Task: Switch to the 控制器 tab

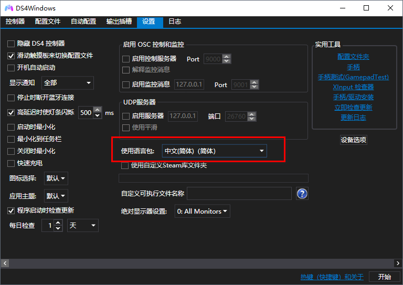Action: (x=15, y=22)
